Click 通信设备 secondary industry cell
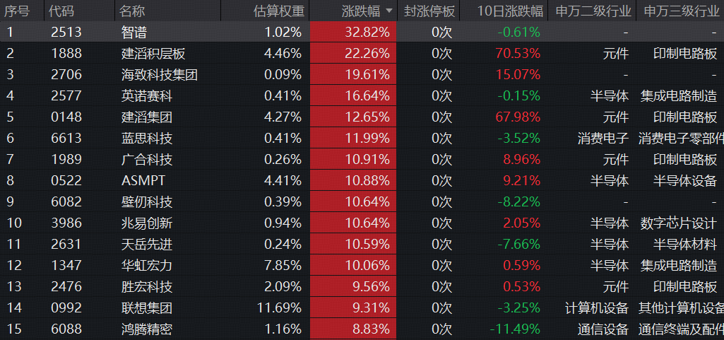The height and width of the screenshot is (340, 724). 603,329
